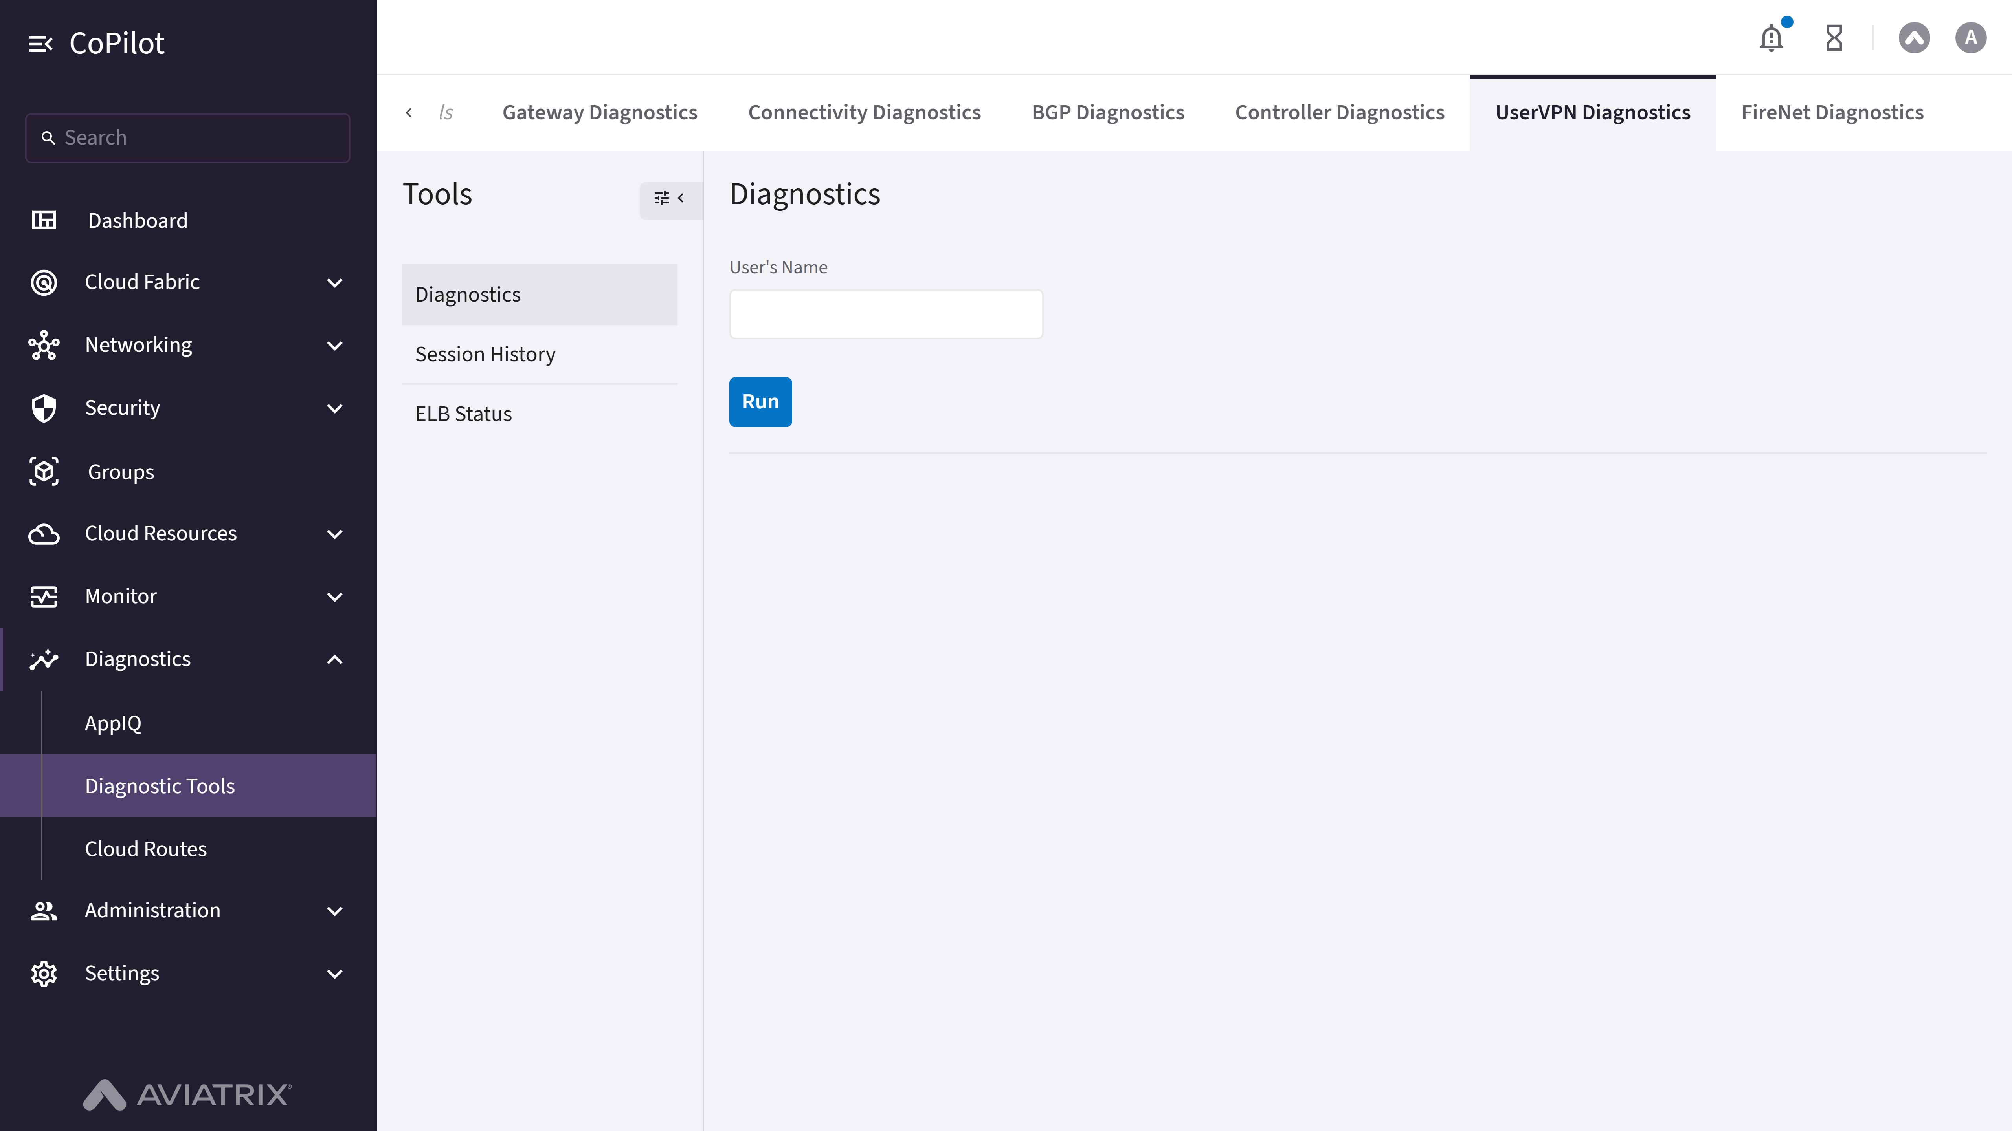
Task: Collapse the sidebar with the CoPilot menu icon
Action: click(40, 44)
